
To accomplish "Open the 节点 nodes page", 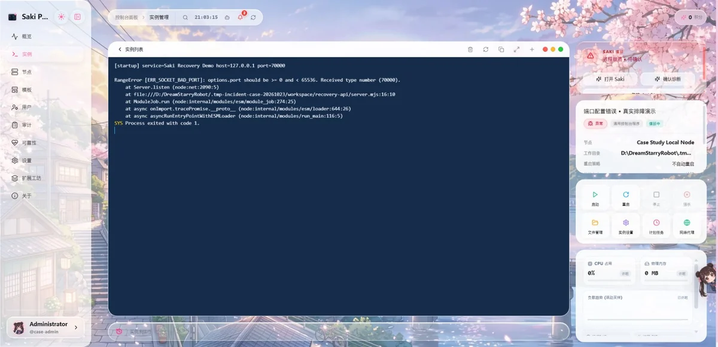I will 45,72.
